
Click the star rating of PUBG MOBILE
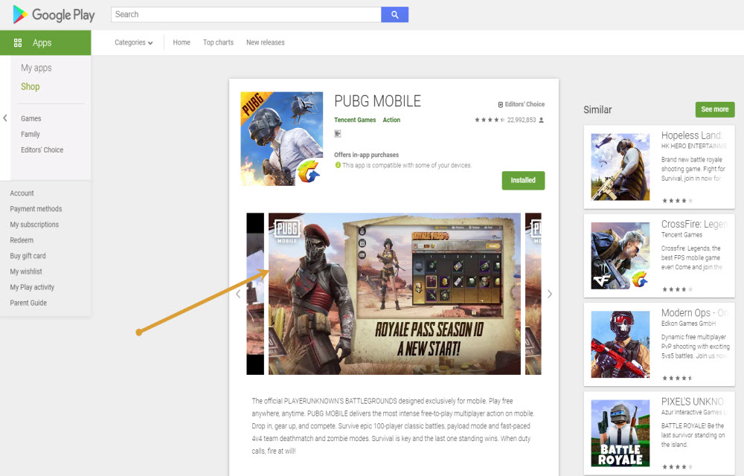(490, 120)
